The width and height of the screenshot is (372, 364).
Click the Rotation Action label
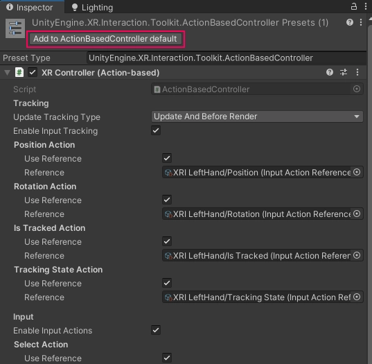(x=45, y=187)
